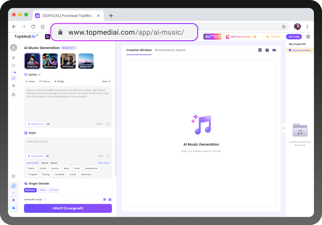322x225 pixels.
Task: Click the CREATE (0 songs left) button
Action: tap(68, 208)
